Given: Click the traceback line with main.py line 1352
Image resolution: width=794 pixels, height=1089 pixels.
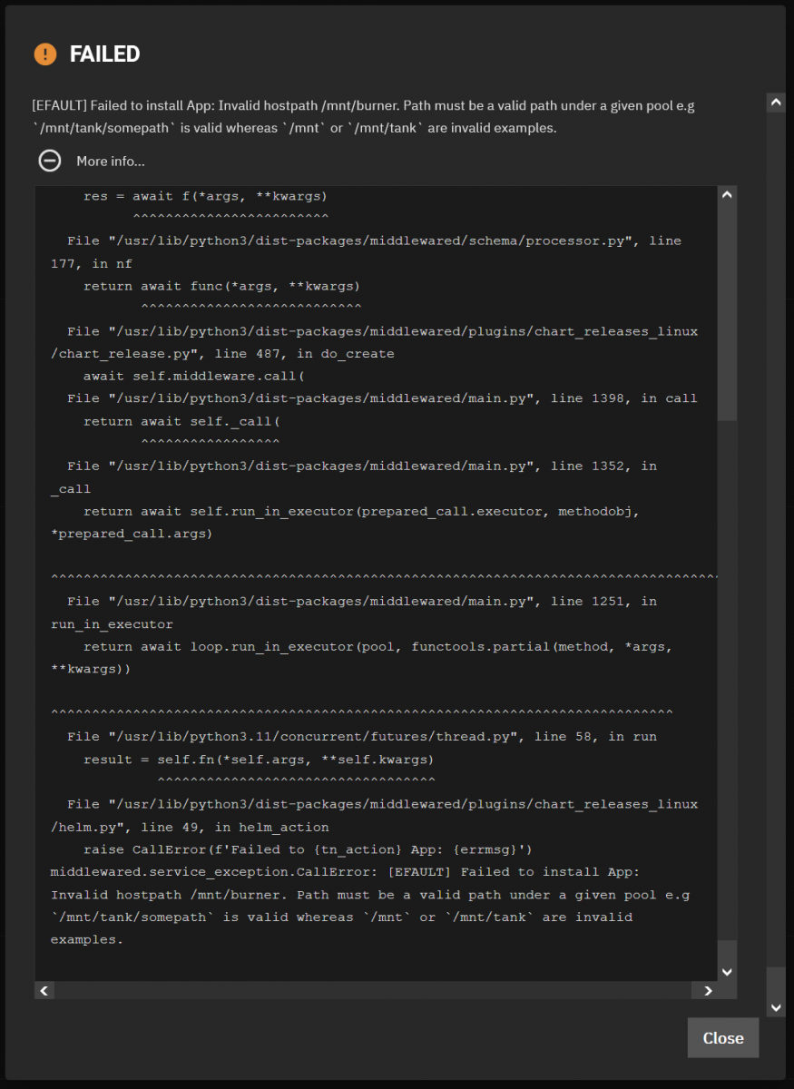Looking at the screenshot, I should (362, 466).
